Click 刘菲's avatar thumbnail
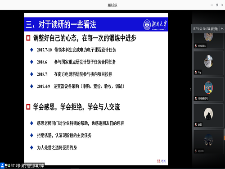Screen dimensions: 225x169 (208, 114)
